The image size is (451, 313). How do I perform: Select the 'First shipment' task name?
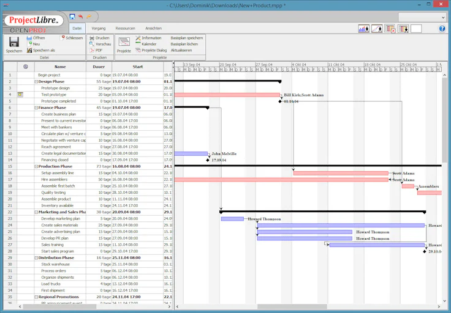click(x=53, y=290)
